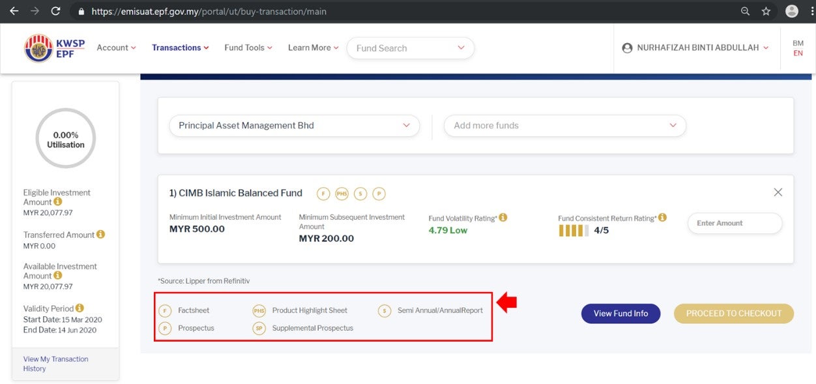Click the browser address bar URL
This screenshot has width=816, height=384.
[209, 11]
